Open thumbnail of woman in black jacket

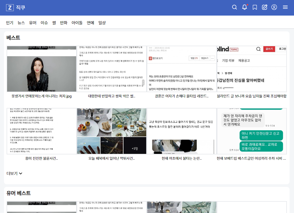(42, 69)
